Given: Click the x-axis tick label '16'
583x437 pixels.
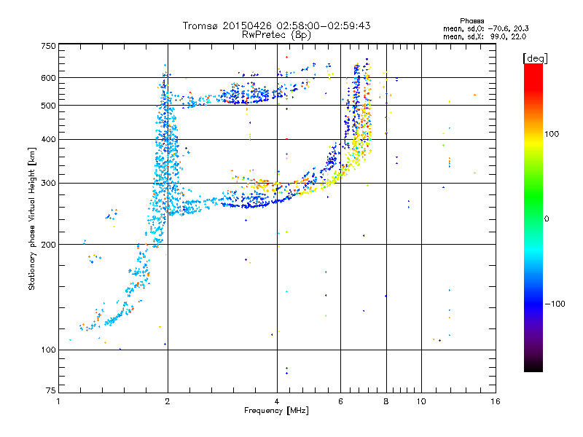Looking at the screenshot, I should click(496, 401).
